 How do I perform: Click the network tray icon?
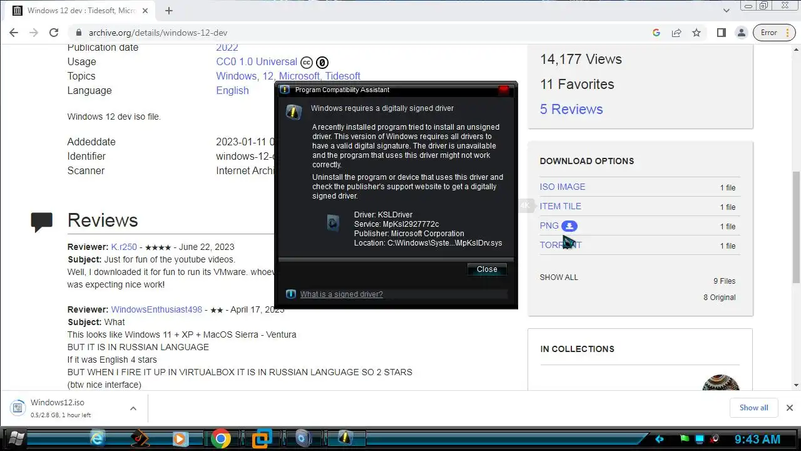pyautogui.click(x=700, y=439)
